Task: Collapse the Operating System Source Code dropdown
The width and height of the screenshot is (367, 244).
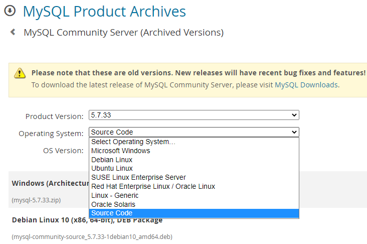Action: click(194, 132)
